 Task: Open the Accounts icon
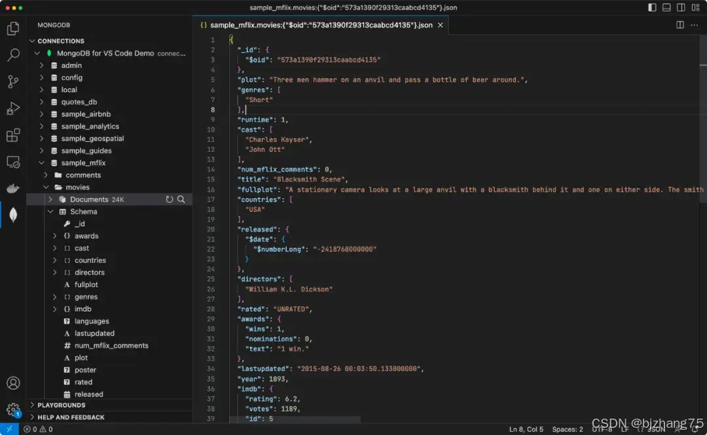(13, 383)
